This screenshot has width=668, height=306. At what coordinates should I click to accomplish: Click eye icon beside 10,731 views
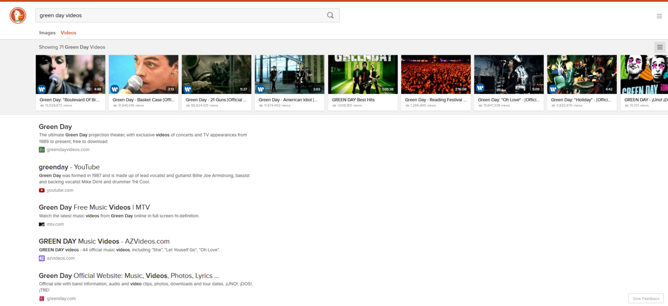click(626, 105)
